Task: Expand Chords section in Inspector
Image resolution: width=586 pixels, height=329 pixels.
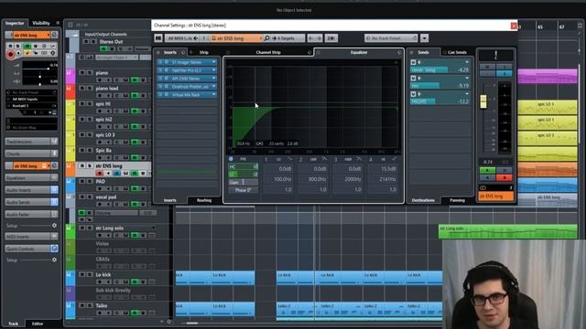Action: 31,154
